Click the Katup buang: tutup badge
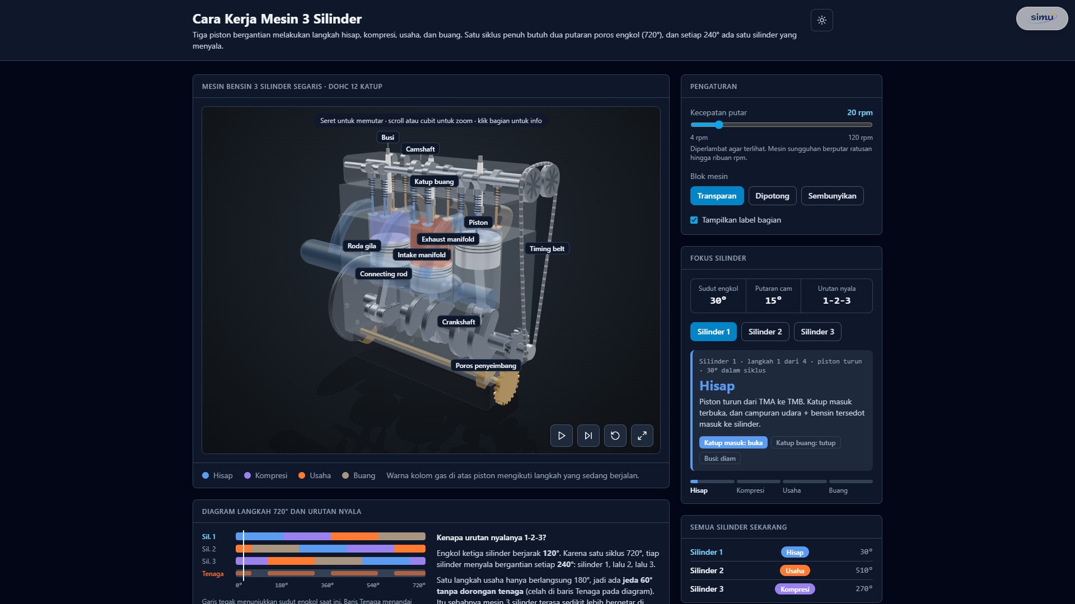 [x=806, y=443]
